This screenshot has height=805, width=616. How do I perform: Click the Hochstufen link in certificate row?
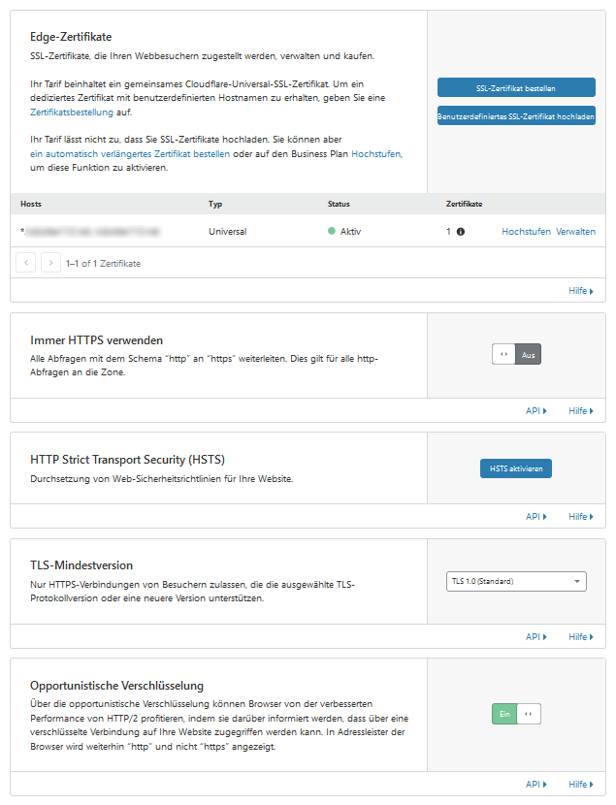click(526, 232)
